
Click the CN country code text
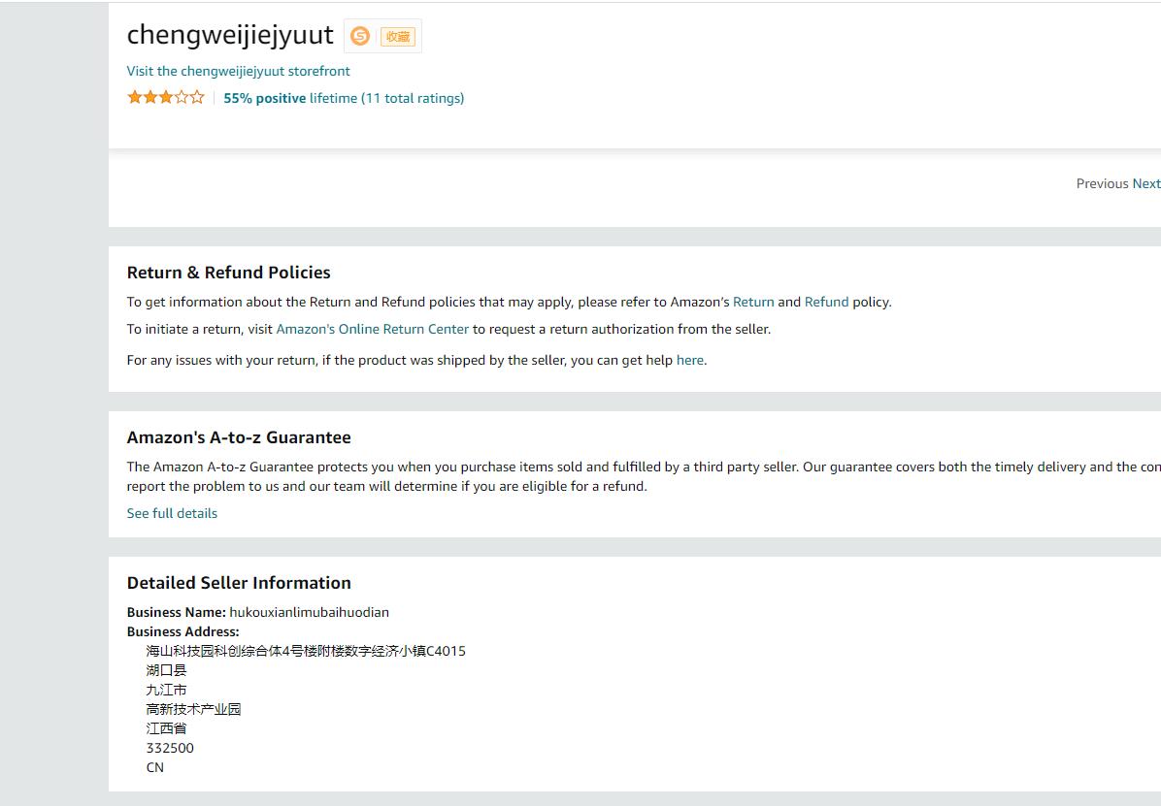(155, 767)
